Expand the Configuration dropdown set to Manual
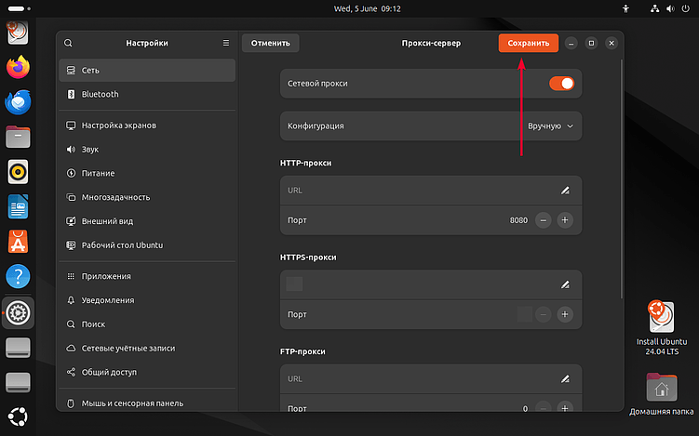Viewport: 699px width, 436px height. coord(550,126)
